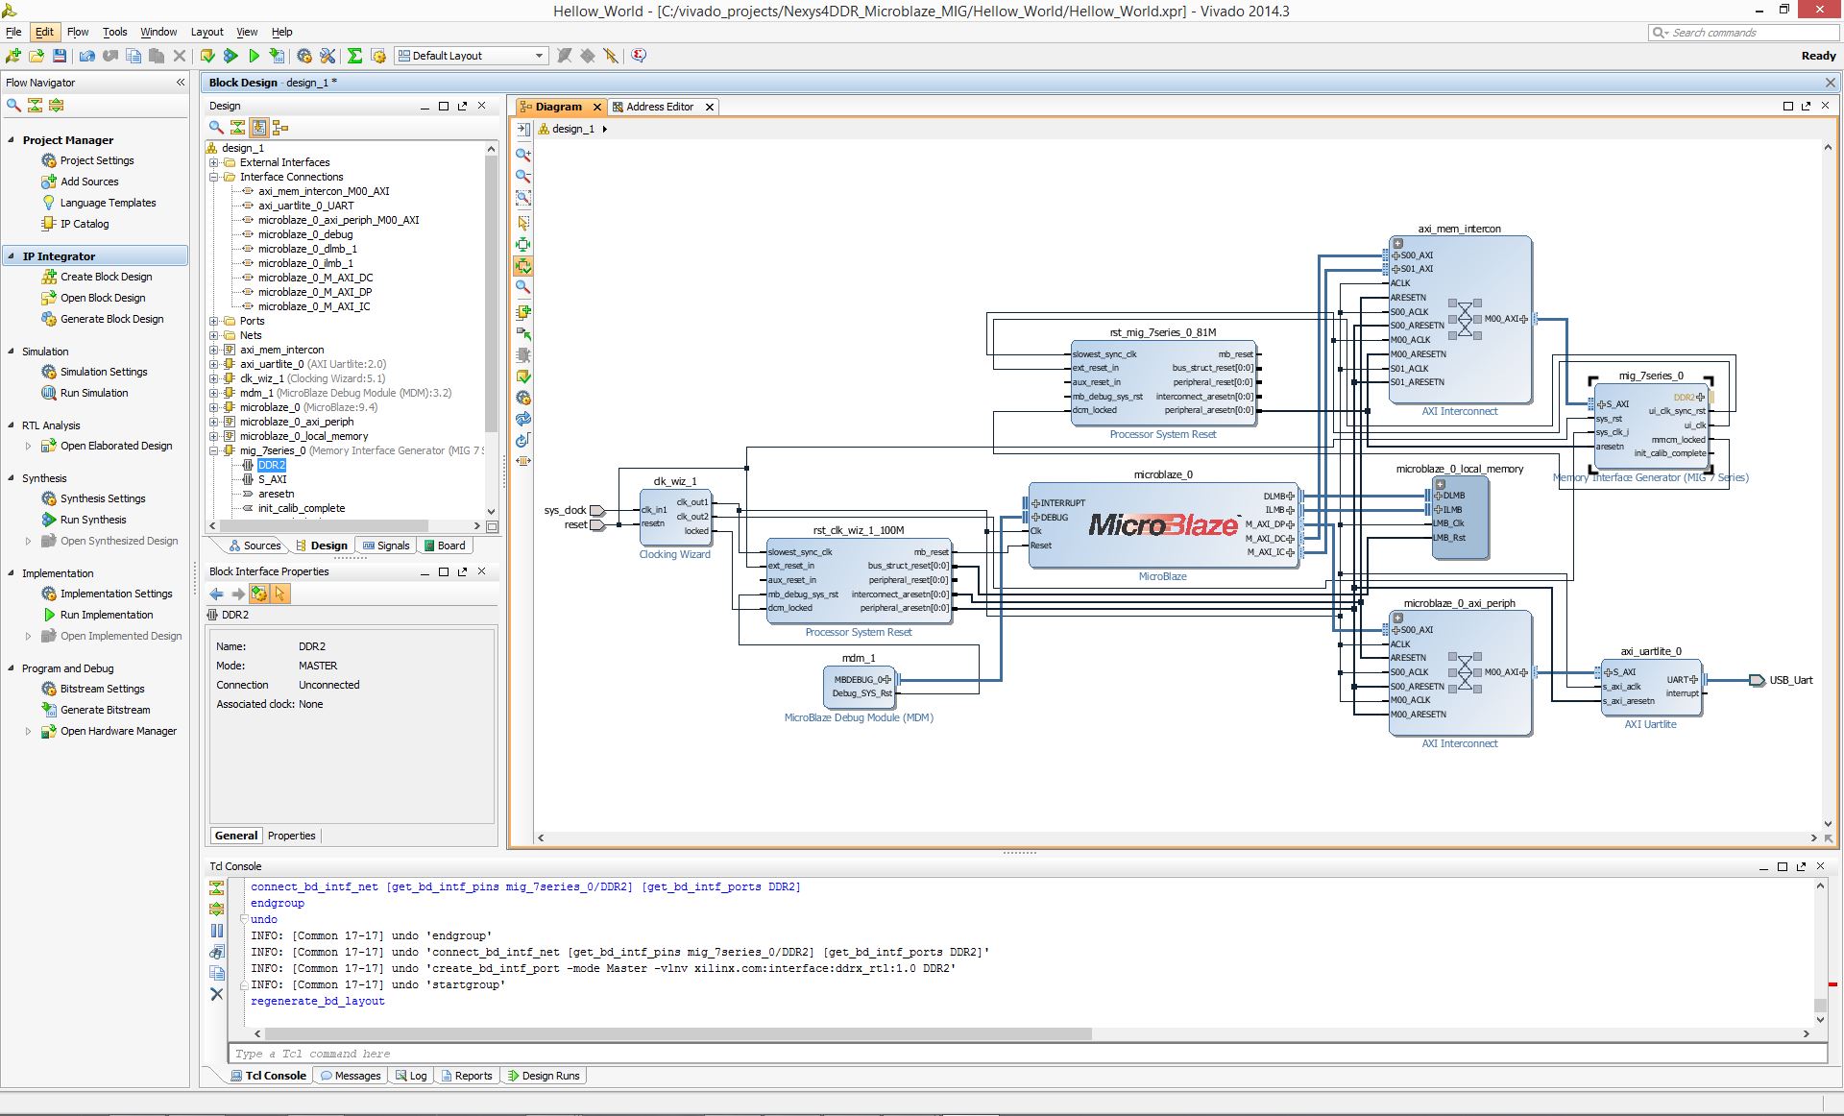The width and height of the screenshot is (1844, 1116).
Task: Toggle the Select Area cursor tool
Action: (x=523, y=222)
